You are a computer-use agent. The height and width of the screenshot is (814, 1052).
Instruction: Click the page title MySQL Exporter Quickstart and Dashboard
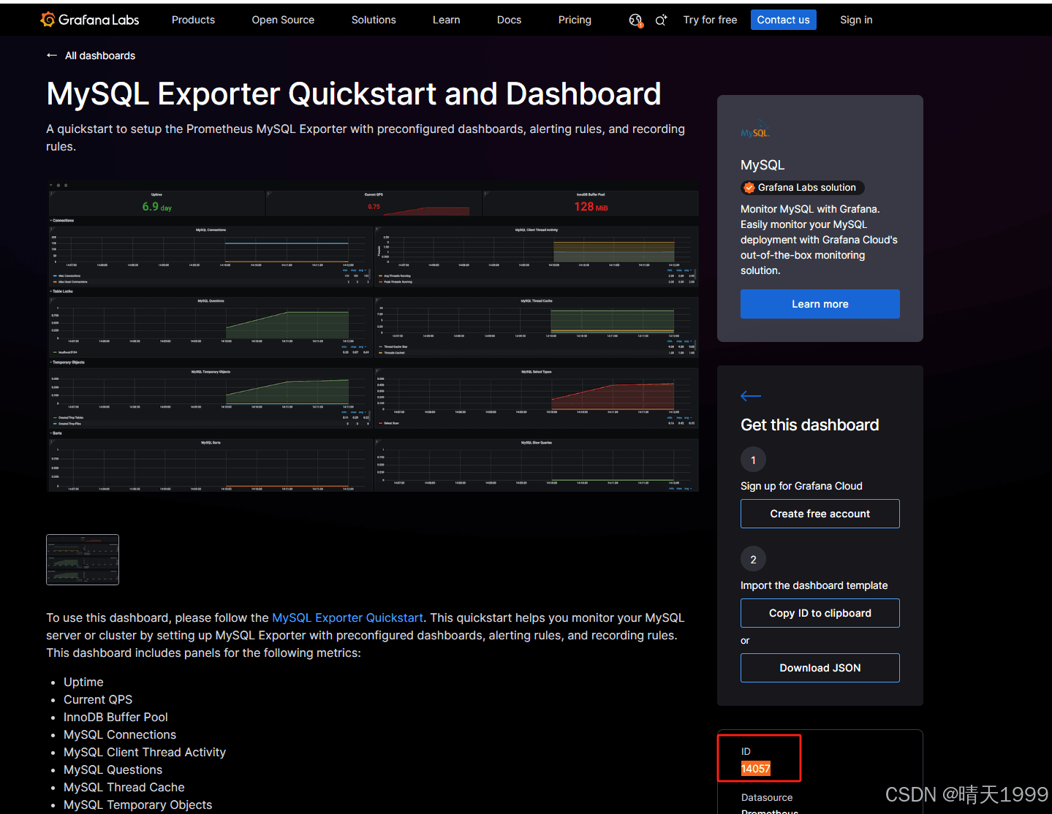(353, 94)
